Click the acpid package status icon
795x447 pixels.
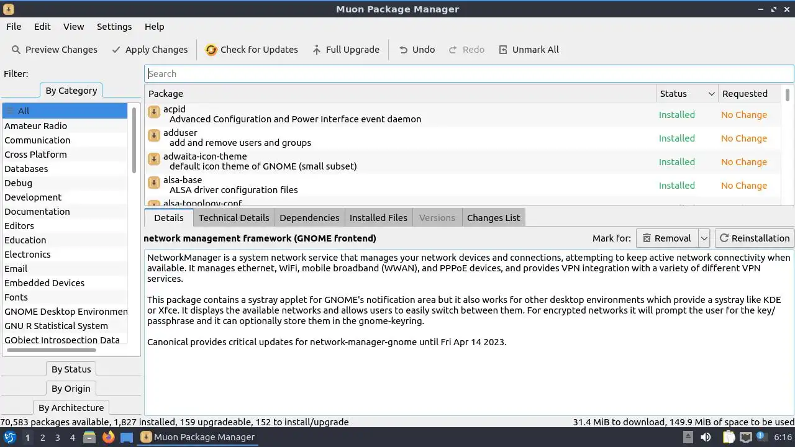point(154,112)
